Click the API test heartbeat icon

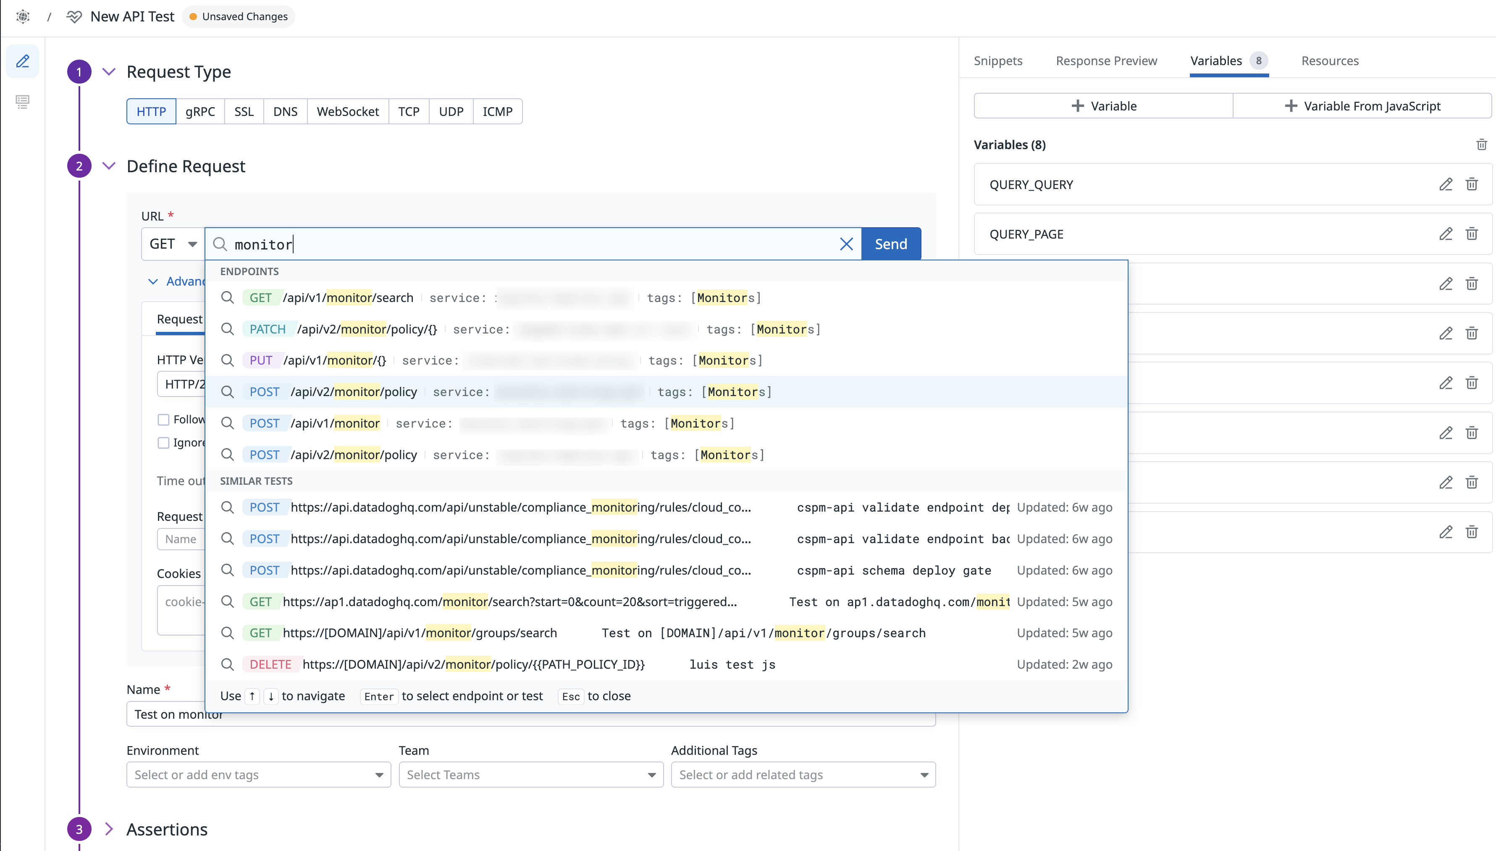coord(74,16)
